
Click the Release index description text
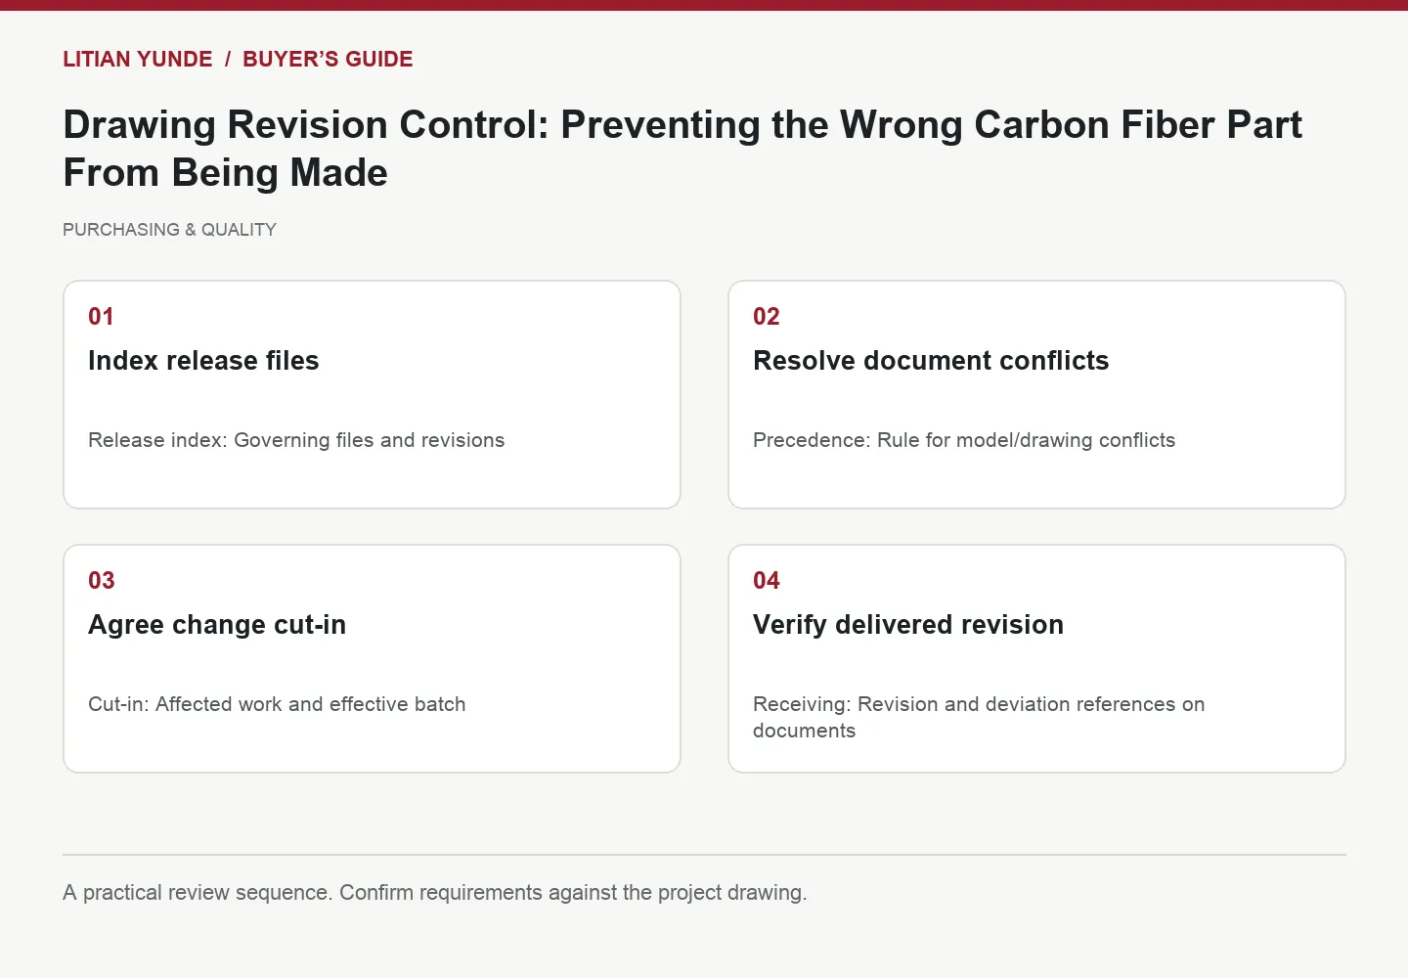(296, 440)
